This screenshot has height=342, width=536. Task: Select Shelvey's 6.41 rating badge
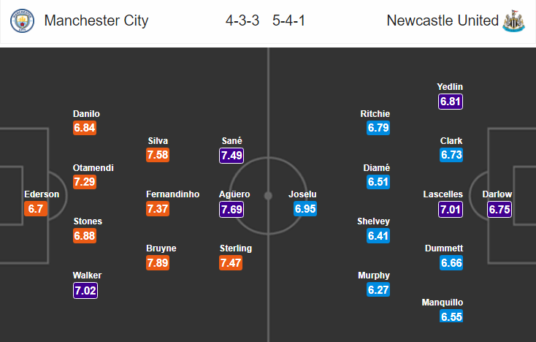[x=378, y=235]
